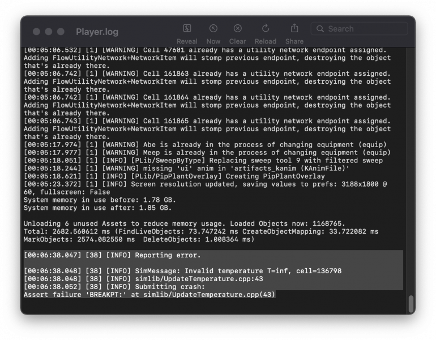Click the 'Replacing sweep tool 9' log line

[x=203, y=161]
